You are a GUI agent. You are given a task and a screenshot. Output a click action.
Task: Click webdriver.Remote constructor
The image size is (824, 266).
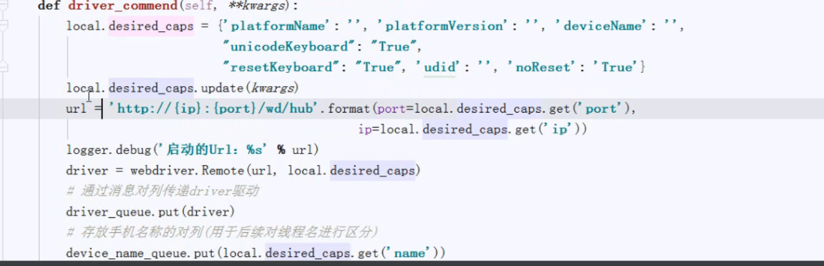187,171
